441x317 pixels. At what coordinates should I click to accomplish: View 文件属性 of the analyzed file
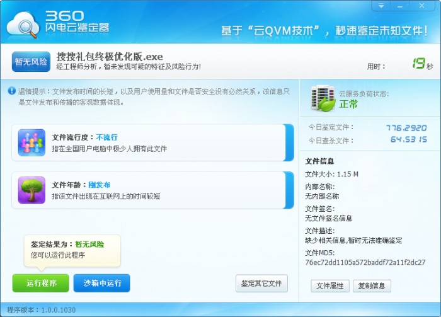click(x=330, y=285)
